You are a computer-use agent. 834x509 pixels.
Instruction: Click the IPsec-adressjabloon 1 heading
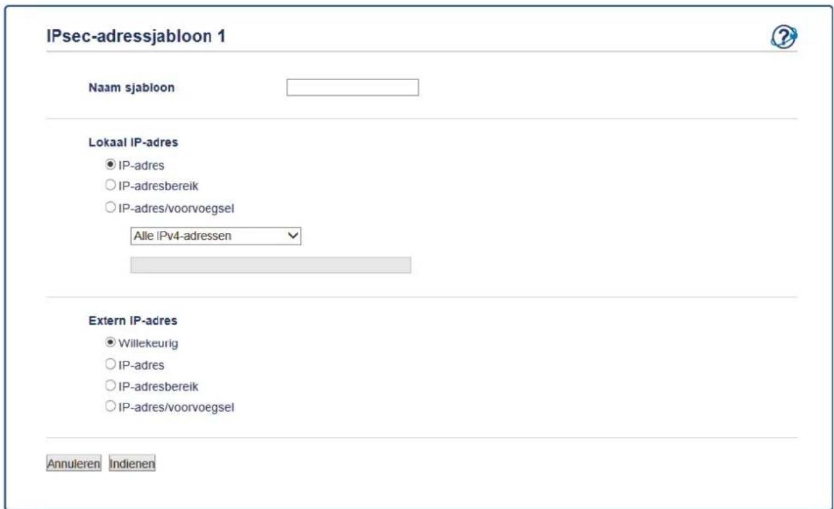pyautogui.click(x=136, y=37)
